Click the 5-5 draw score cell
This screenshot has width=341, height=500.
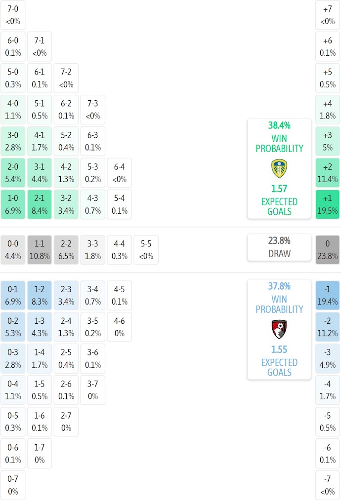tap(146, 250)
